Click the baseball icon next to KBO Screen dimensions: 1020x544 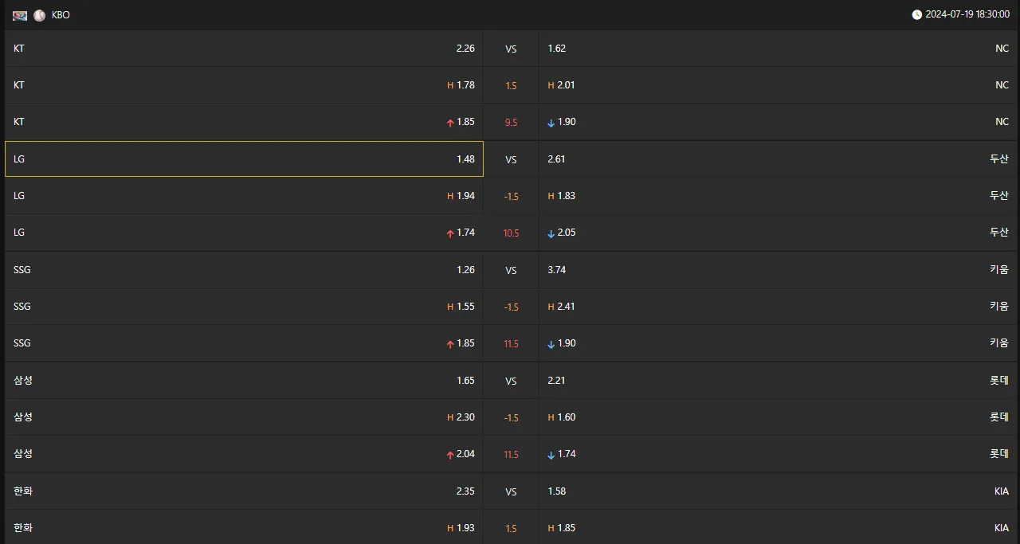[39, 15]
